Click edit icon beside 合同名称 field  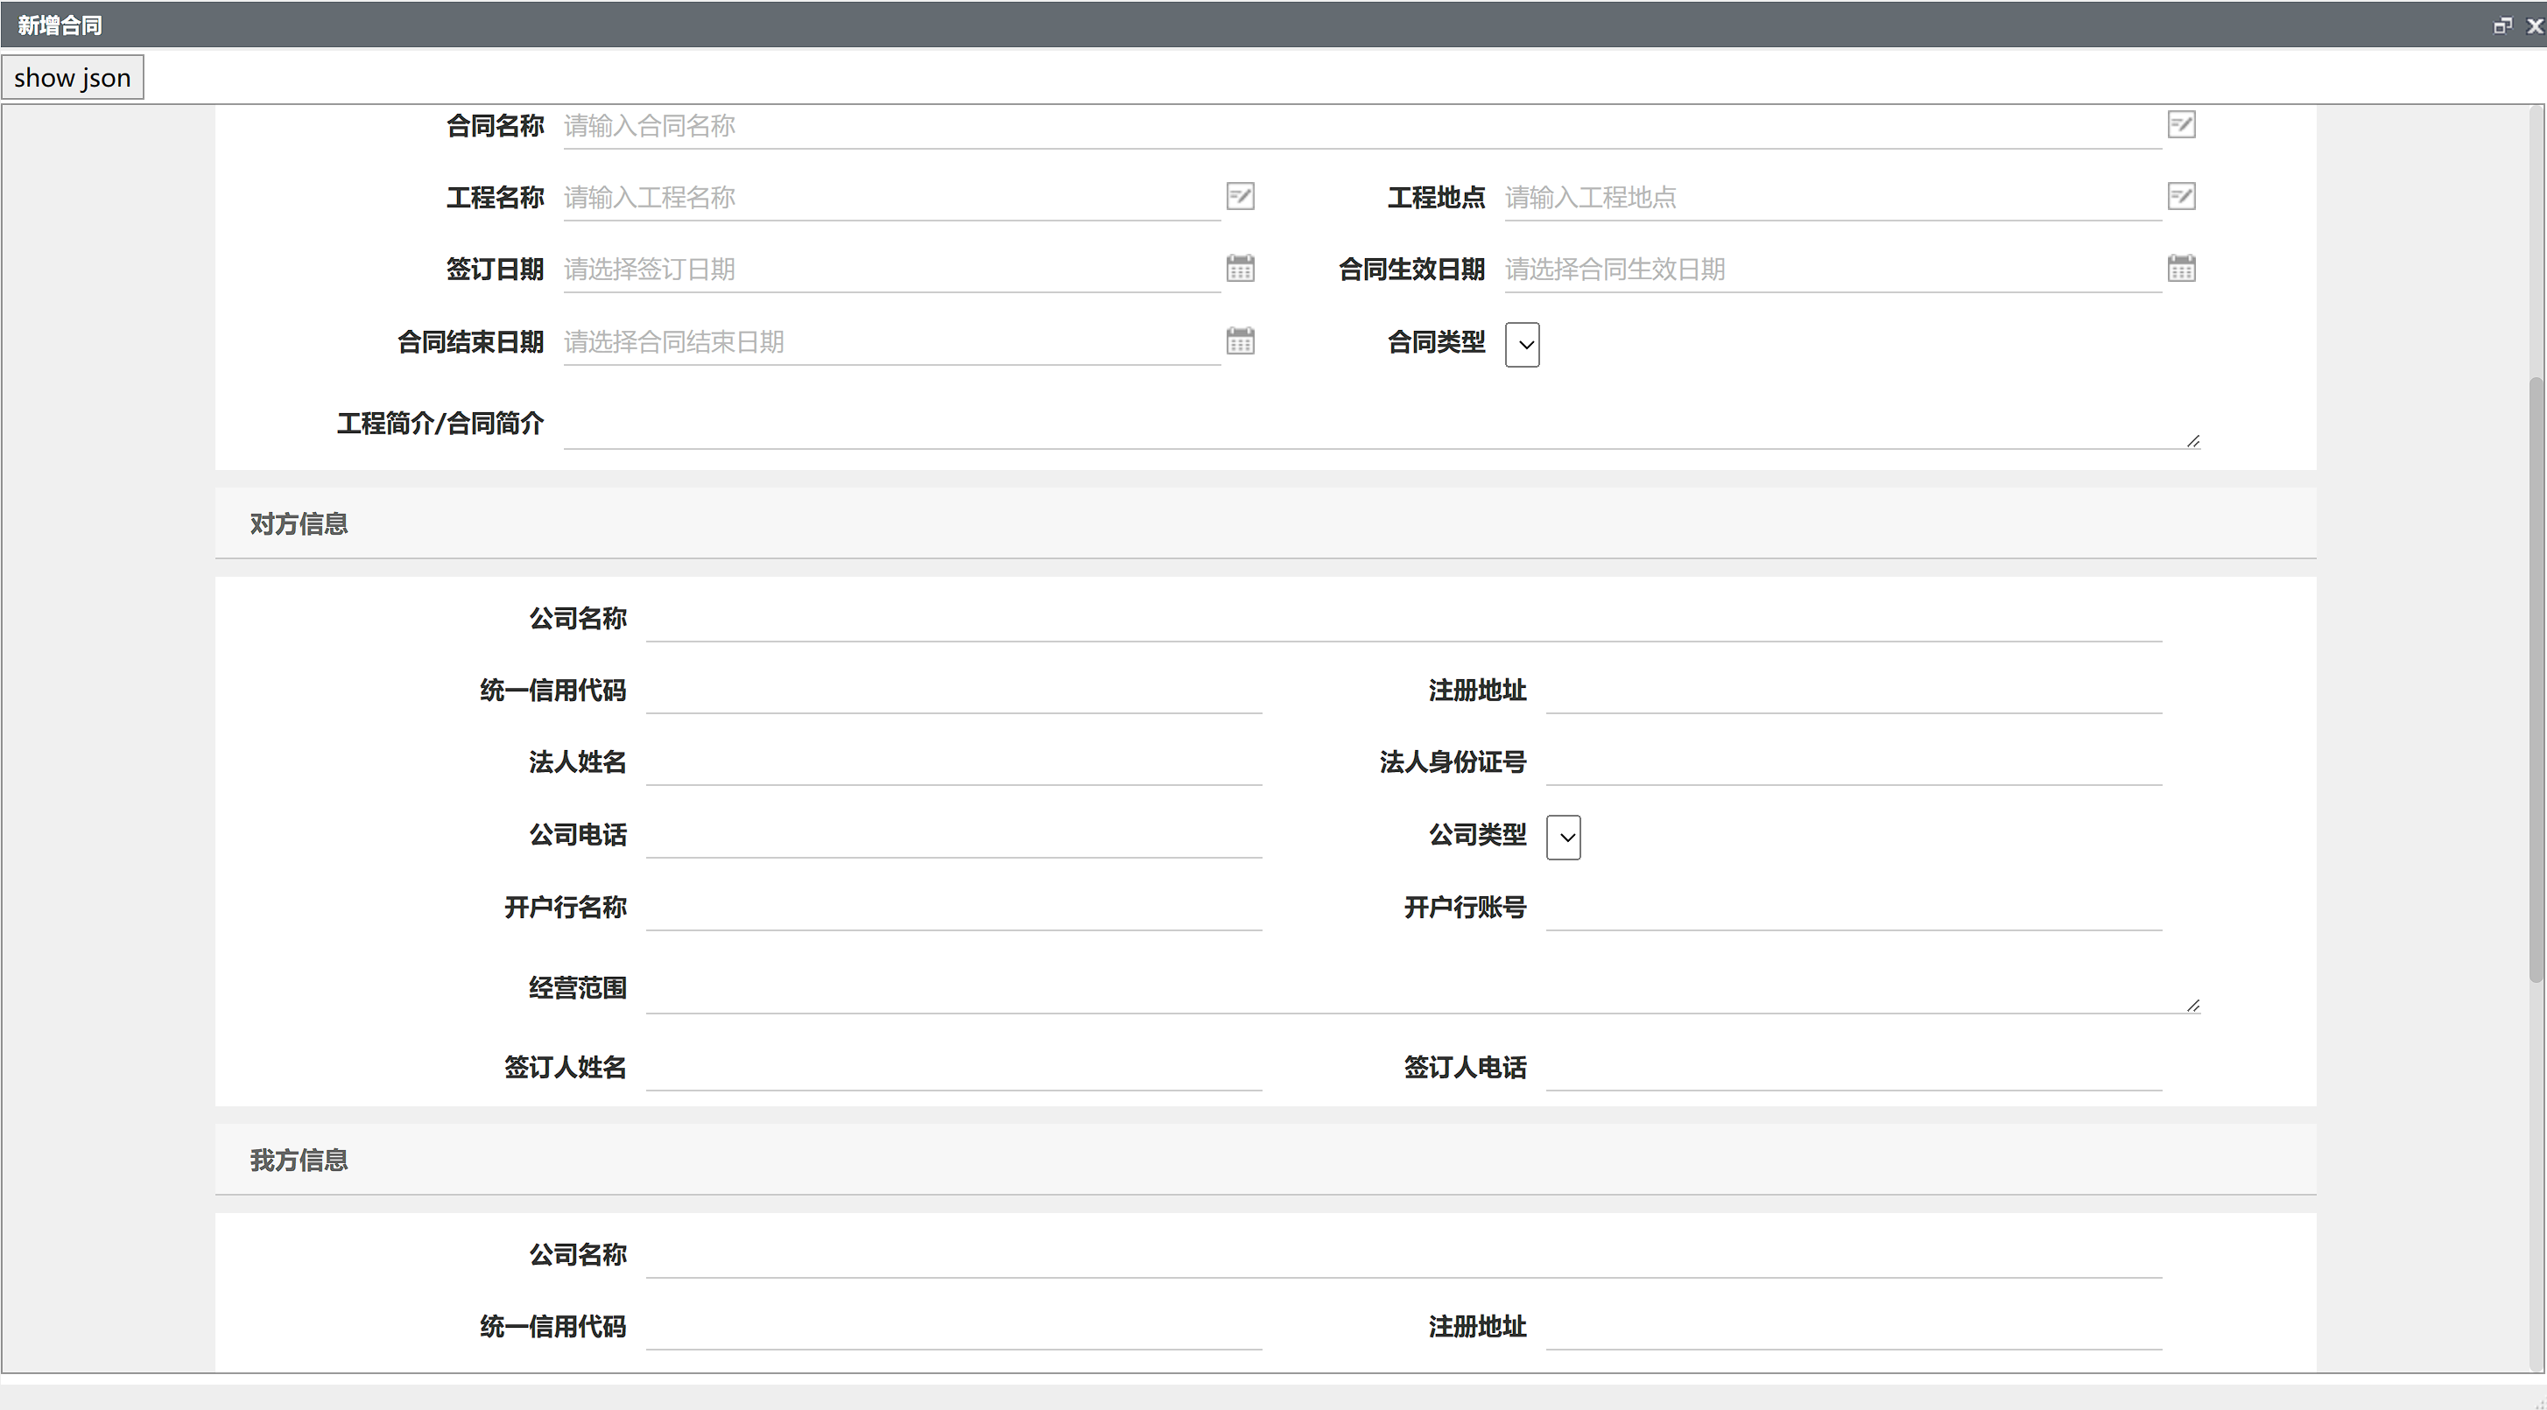coord(2180,125)
